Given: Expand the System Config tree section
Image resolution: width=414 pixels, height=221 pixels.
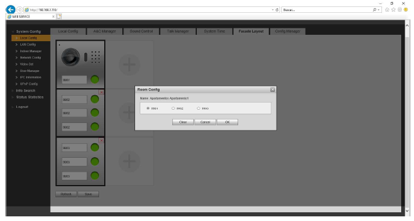Looking at the screenshot, I should 29,31.
